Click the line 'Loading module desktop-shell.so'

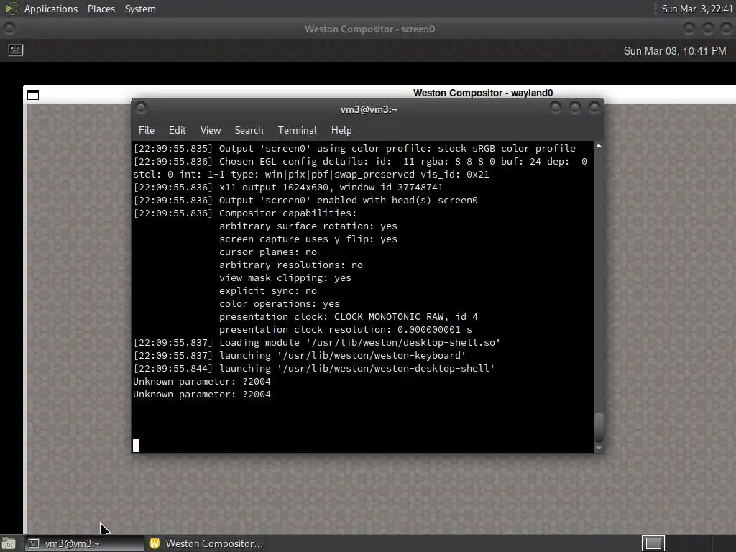pos(317,343)
